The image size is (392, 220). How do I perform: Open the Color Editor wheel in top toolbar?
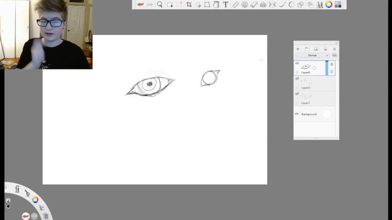click(329, 4)
